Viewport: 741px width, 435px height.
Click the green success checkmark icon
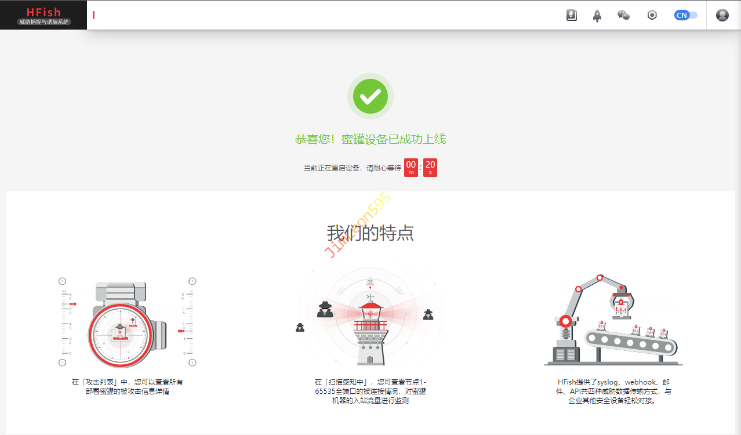370,96
